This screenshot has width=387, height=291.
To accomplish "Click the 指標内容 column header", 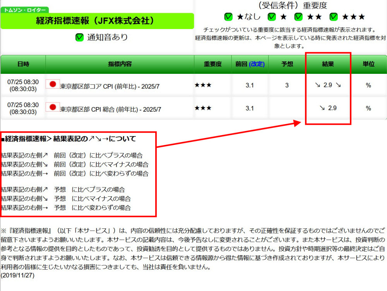I will (x=120, y=64).
